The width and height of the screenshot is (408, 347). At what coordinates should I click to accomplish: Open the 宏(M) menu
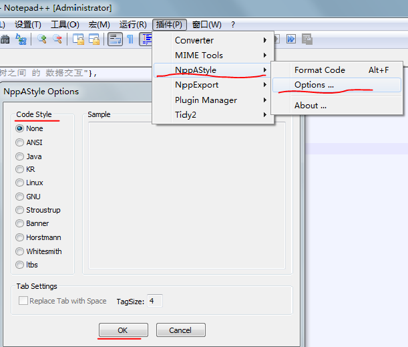[x=99, y=25]
